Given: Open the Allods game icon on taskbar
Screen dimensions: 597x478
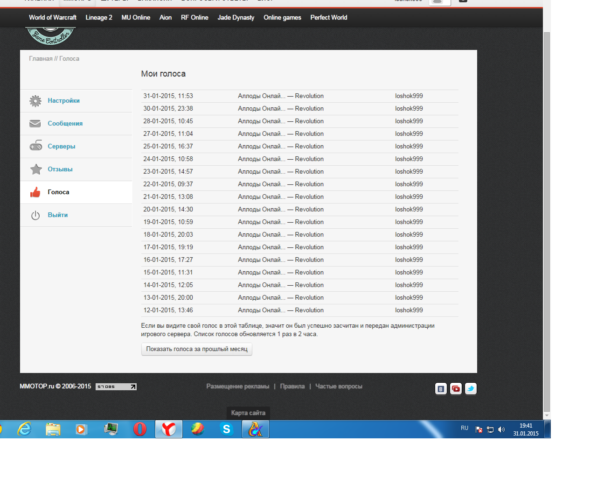Looking at the screenshot, I should tap(256, 429).
